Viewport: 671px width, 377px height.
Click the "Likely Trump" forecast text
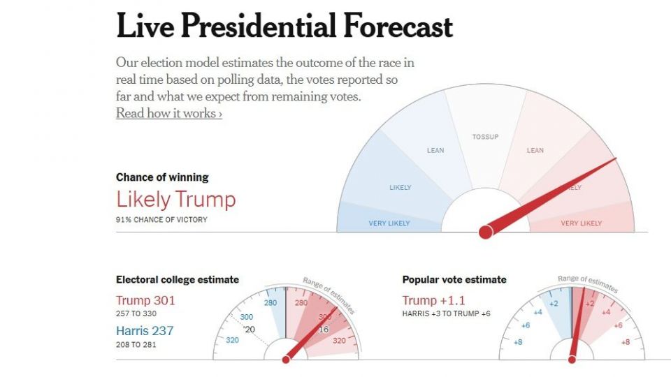point(175,200)
